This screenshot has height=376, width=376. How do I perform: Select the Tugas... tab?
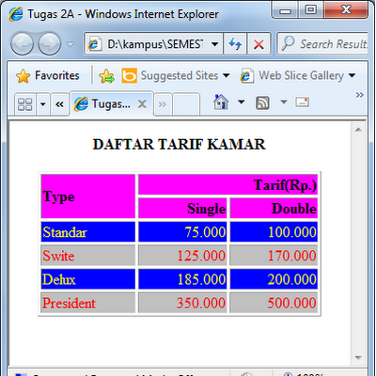pyautogui.click(x=111, y=103)
